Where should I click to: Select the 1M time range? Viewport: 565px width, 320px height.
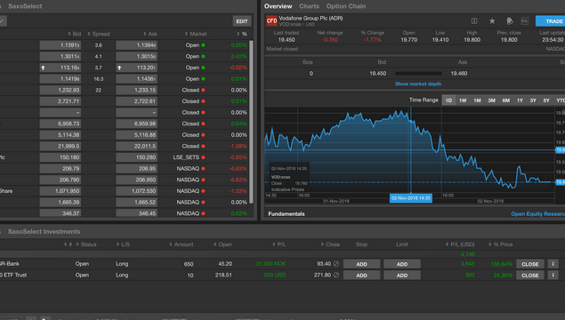(x=477, y=100)
